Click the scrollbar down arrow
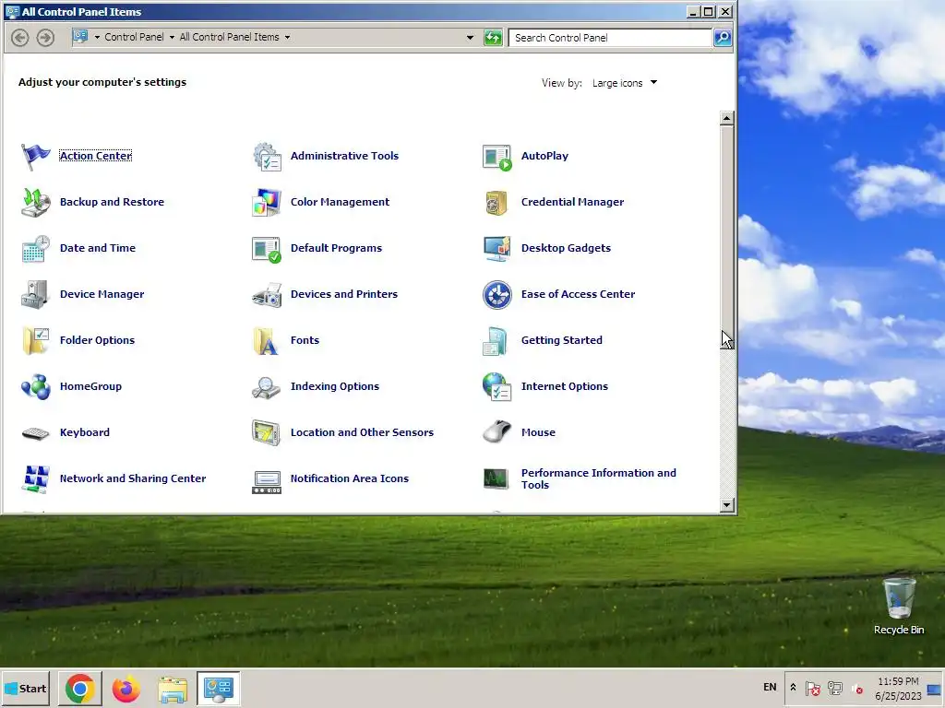This screenshot has height=708, width=945. point(727,505)
